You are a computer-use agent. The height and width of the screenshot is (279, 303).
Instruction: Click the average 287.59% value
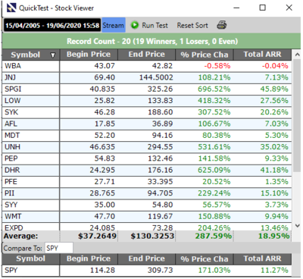tap(214, 237)
